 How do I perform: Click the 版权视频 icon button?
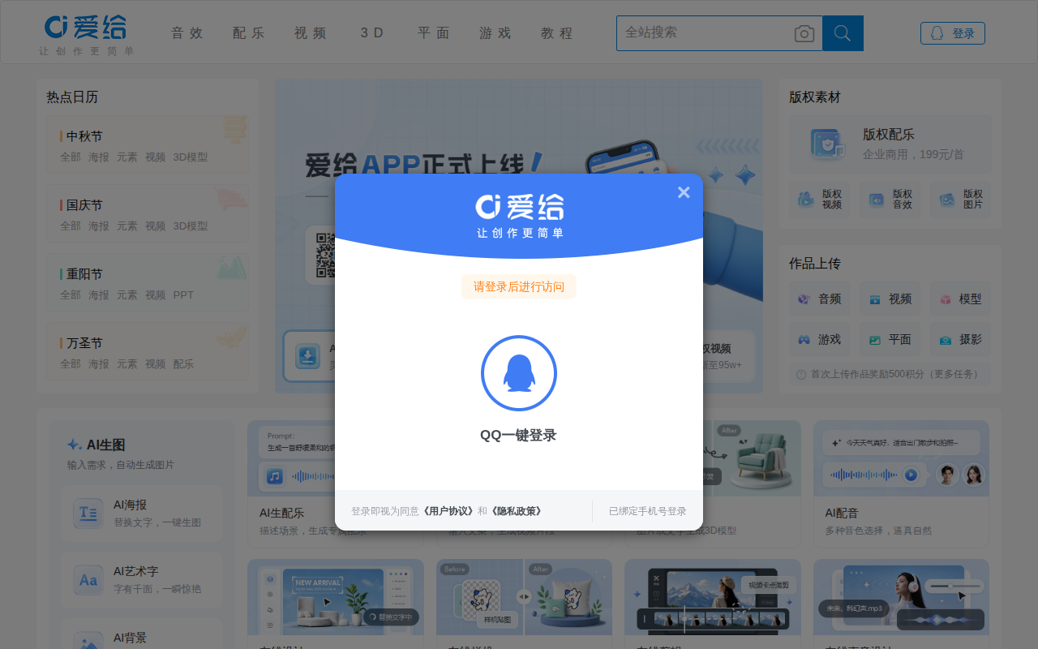[x=821, y=200]
